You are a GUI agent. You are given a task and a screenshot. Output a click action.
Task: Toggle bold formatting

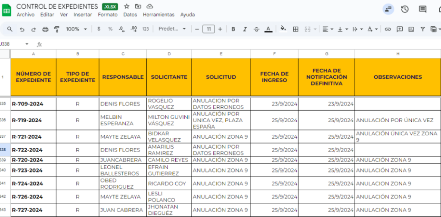(233, 29)
